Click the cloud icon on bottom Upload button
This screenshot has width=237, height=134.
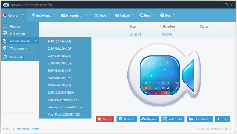point(144,119)
